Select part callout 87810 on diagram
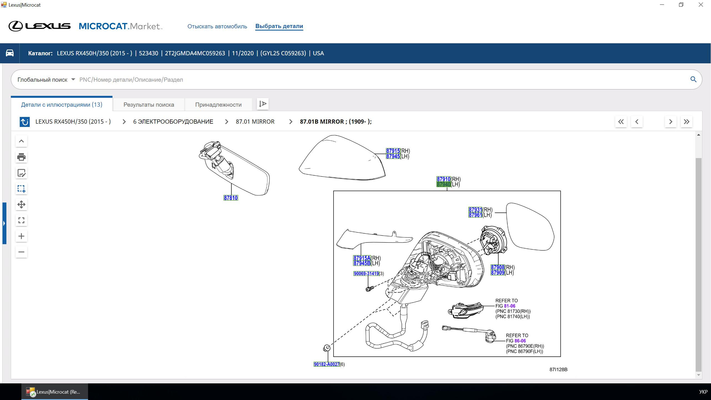The image size is (711, 400). (231, 198)
